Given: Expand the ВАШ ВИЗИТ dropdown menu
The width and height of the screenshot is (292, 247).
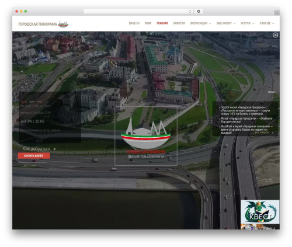Looking at the screenshot, I should pos(226,23).
